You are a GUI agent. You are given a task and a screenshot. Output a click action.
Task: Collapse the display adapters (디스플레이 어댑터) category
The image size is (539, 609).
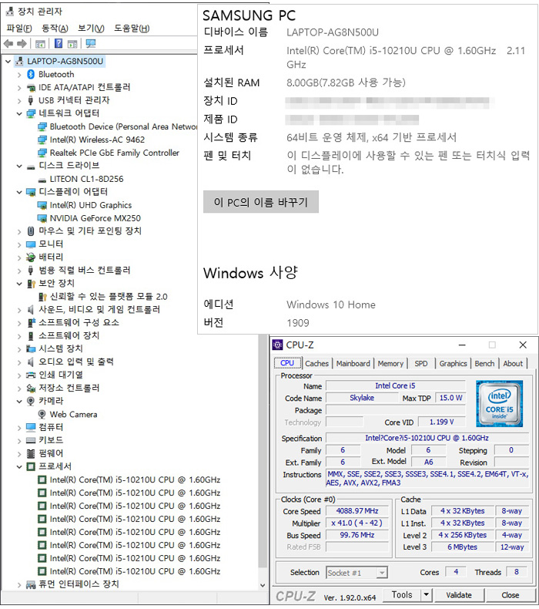click(19, 192)
